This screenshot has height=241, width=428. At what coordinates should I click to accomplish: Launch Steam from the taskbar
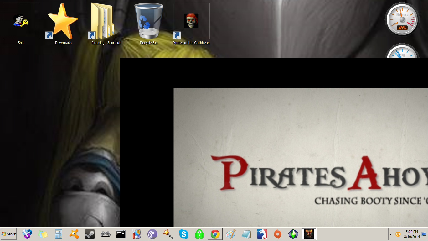[x=90, y=234]
